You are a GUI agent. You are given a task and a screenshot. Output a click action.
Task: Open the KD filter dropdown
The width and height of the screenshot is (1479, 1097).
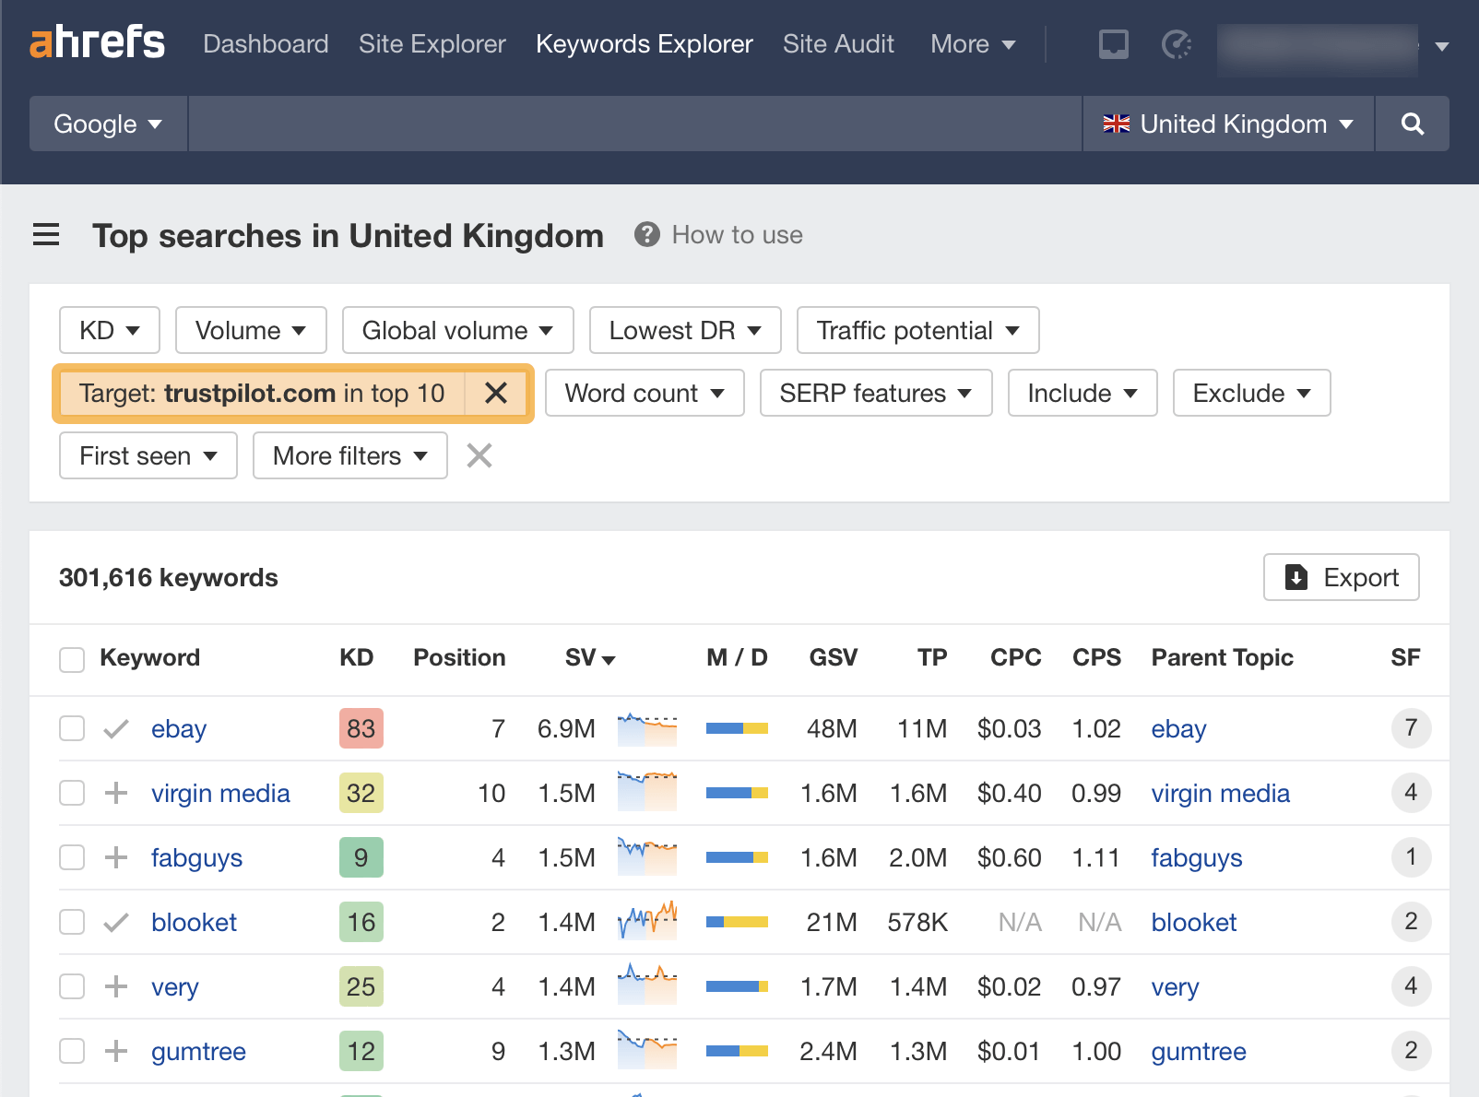(109, 330)
